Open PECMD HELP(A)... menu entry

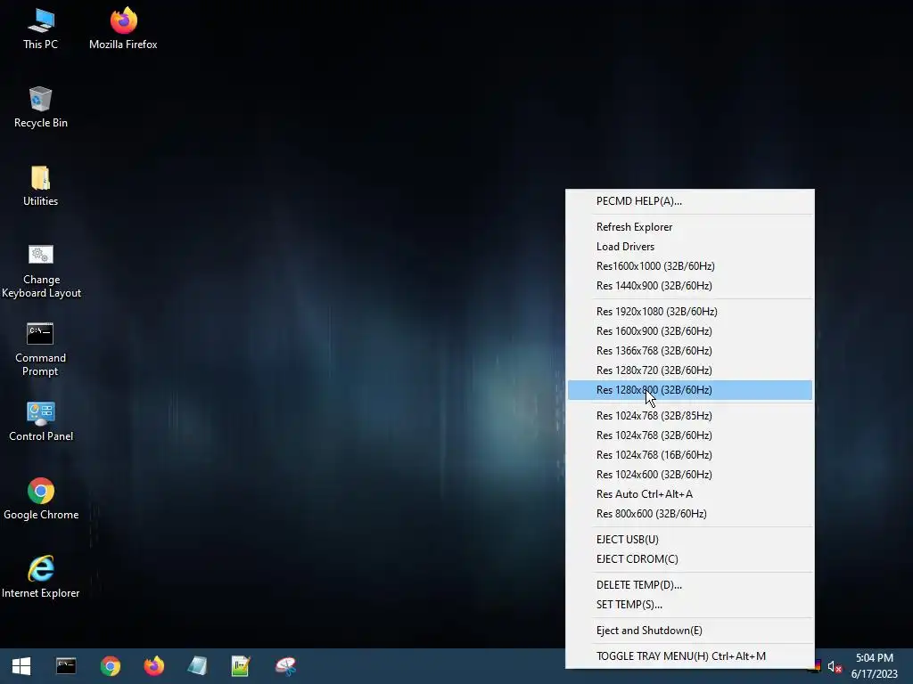click(x=690, y=201)
